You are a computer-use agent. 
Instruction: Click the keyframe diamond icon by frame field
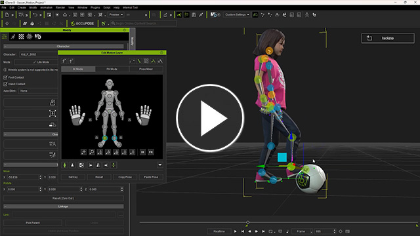click(x=341, y=231)
